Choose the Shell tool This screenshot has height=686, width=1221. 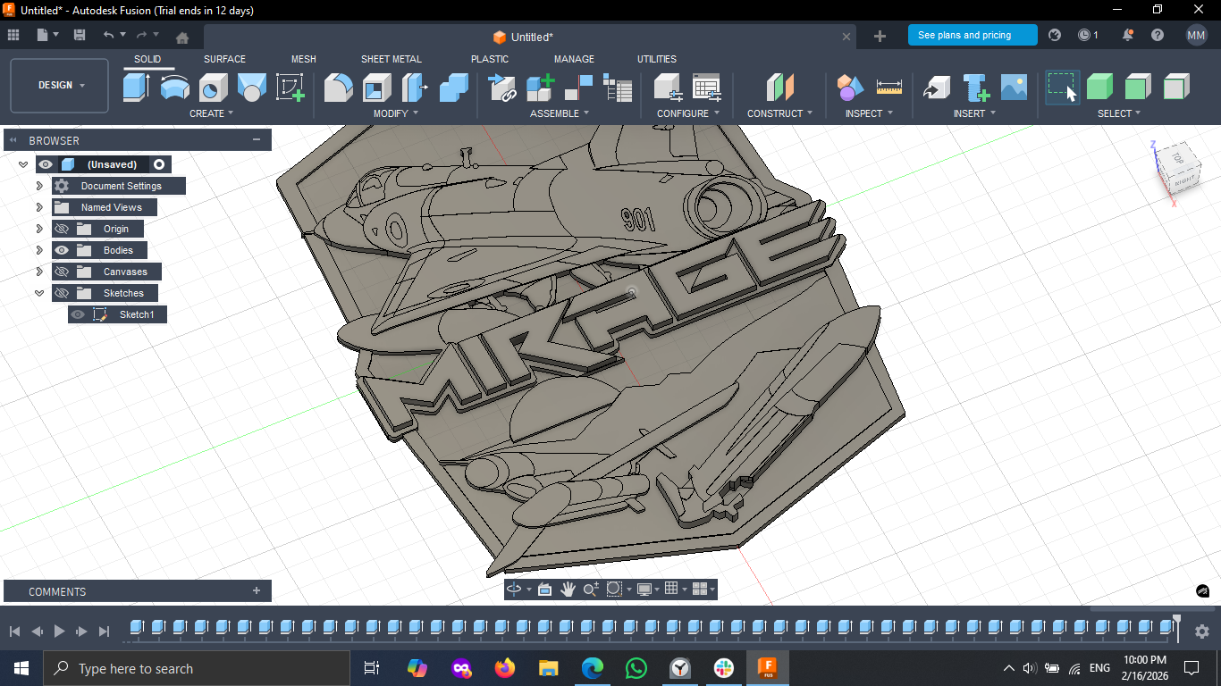(x=376, y=87)
